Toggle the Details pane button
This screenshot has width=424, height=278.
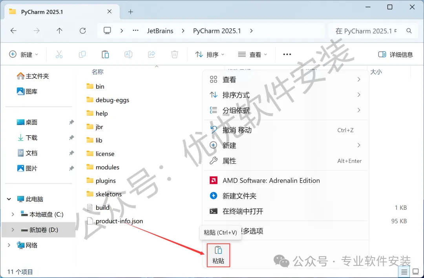pos(395,55)
